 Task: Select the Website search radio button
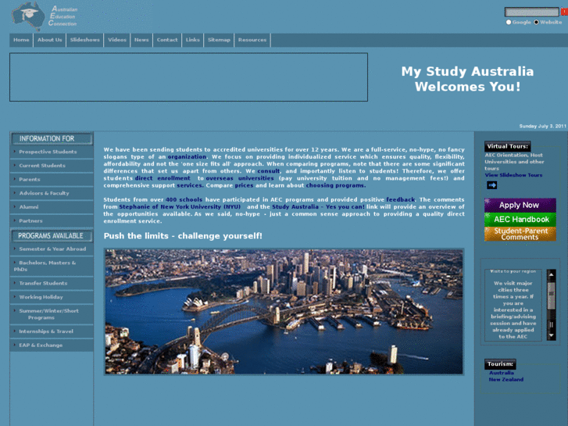click(536, 22)
